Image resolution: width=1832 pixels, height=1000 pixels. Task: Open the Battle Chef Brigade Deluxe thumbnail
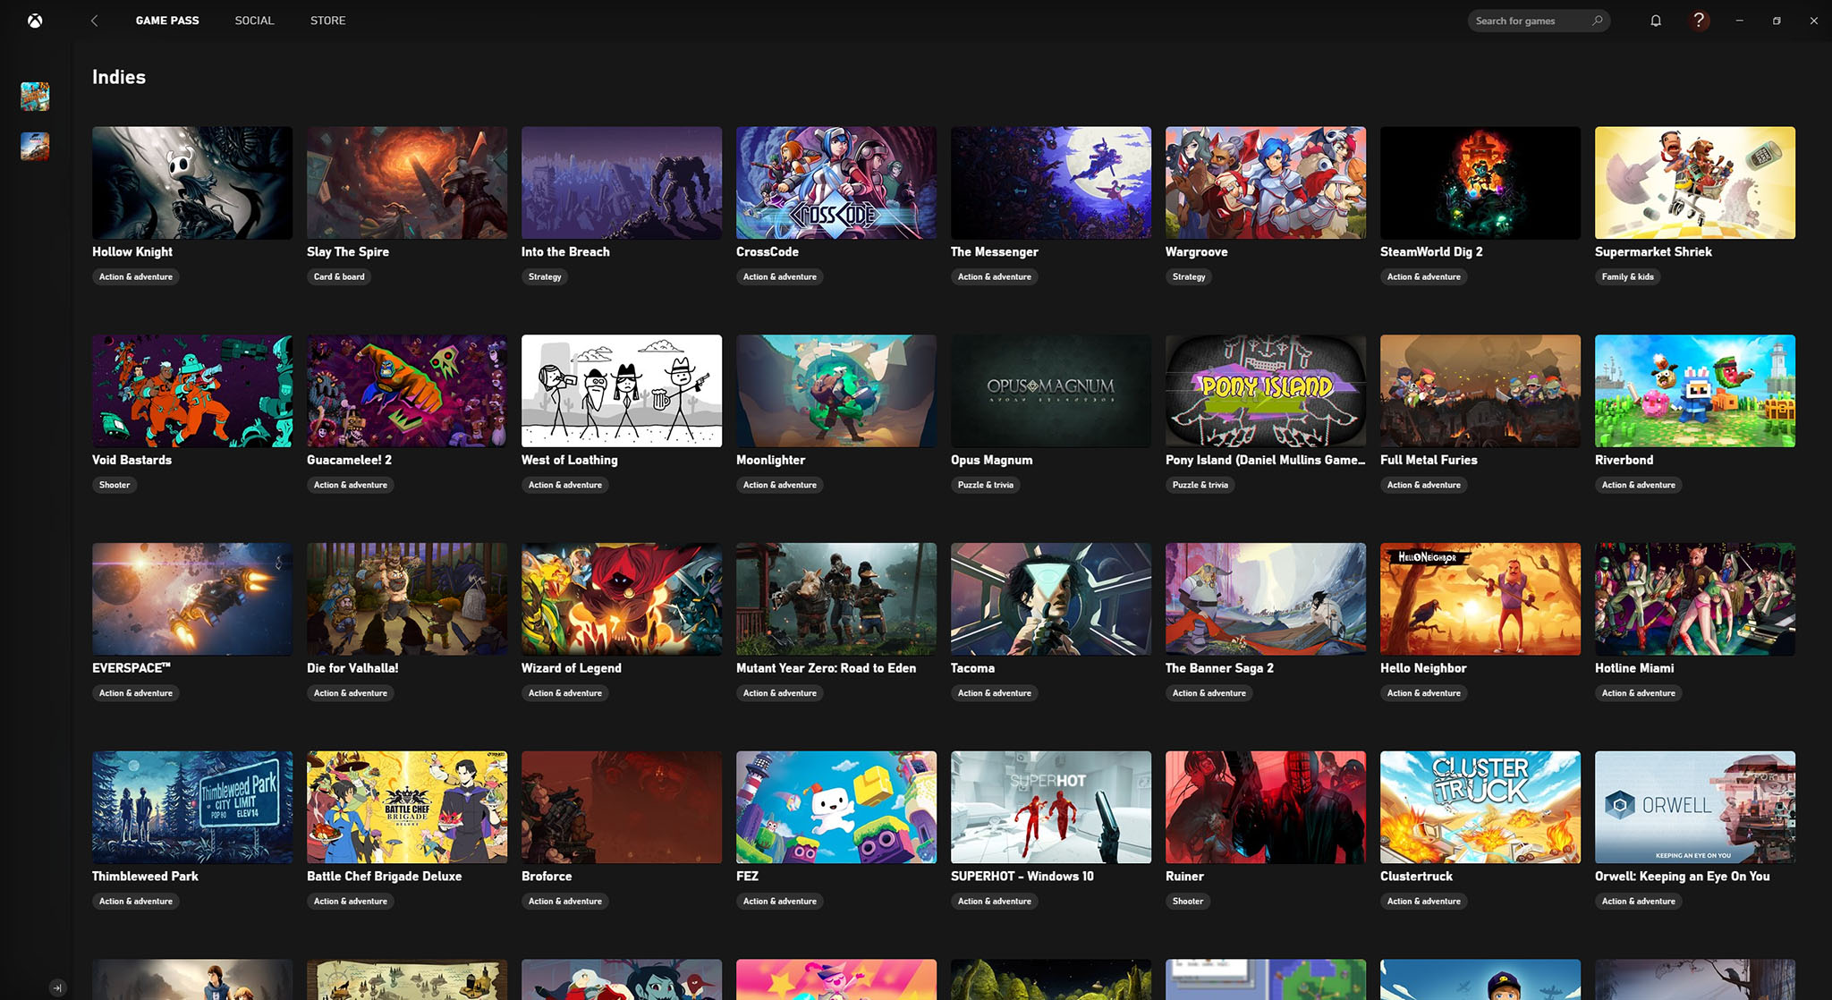(407, 808)
